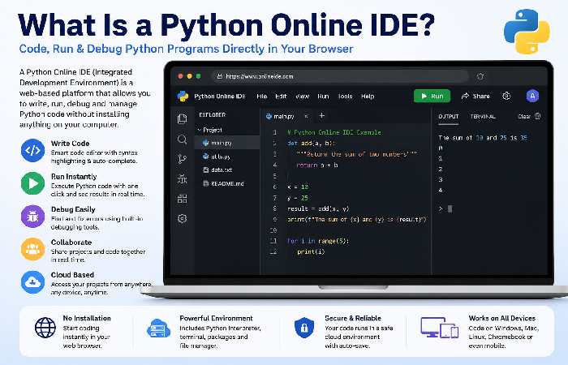Click the No Installation globe icon
Image resolution: width=568 pixels, height=365 pixels.
tap(45, 328)
